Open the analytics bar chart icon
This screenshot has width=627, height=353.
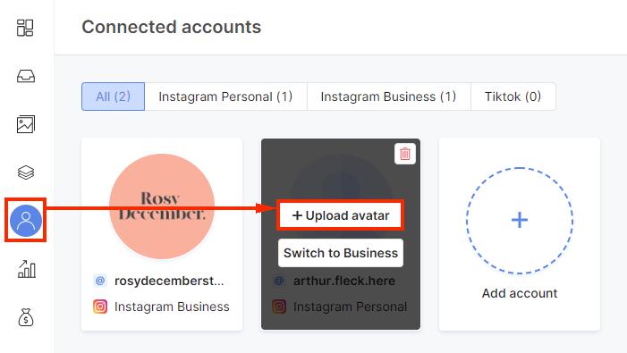tap(27, 269)
